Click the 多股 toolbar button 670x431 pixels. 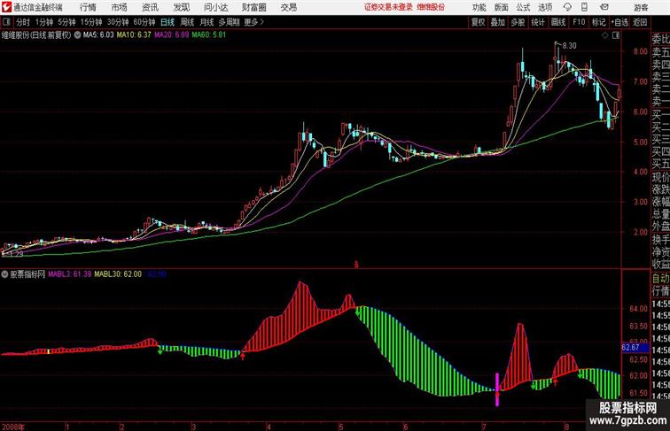(x=518, y=22)
